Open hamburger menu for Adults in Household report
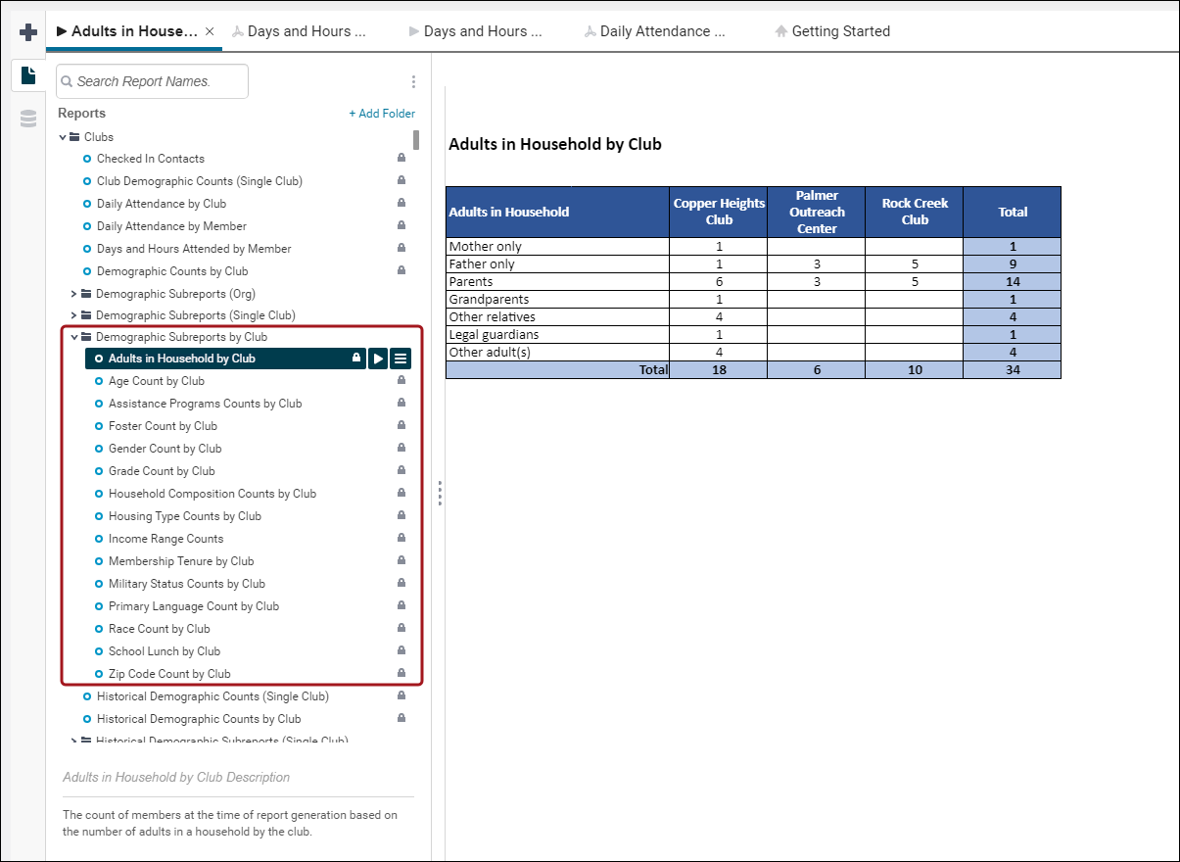The height and width of the screenshot is (862, 1180). click(401, 359)
